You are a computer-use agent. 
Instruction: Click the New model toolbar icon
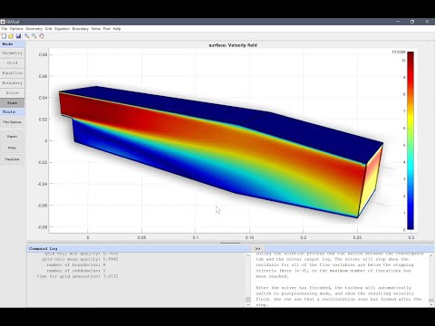coord(4,36)
